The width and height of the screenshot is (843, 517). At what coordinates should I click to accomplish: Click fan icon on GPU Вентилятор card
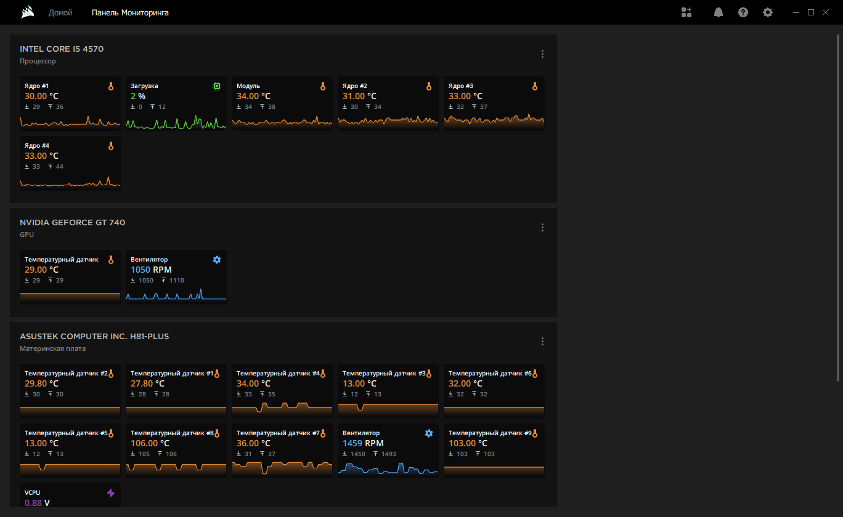click(x=217, y=260)
